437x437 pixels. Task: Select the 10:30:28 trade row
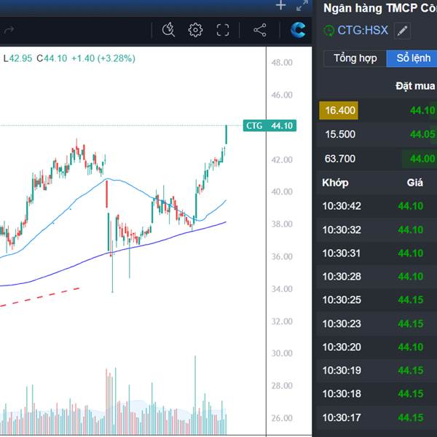pyautogui.click(x=377, y=277)
